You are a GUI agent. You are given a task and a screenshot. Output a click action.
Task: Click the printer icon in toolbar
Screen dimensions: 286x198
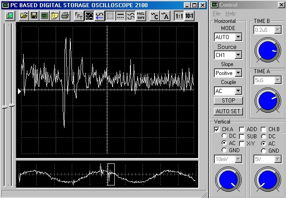click(65, 16)
